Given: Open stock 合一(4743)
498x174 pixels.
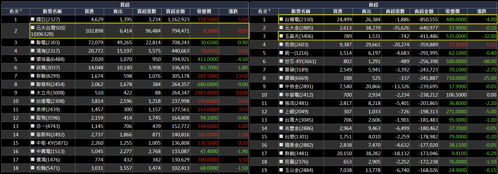Looking at the screenshot, I should (x=48, y=126).
